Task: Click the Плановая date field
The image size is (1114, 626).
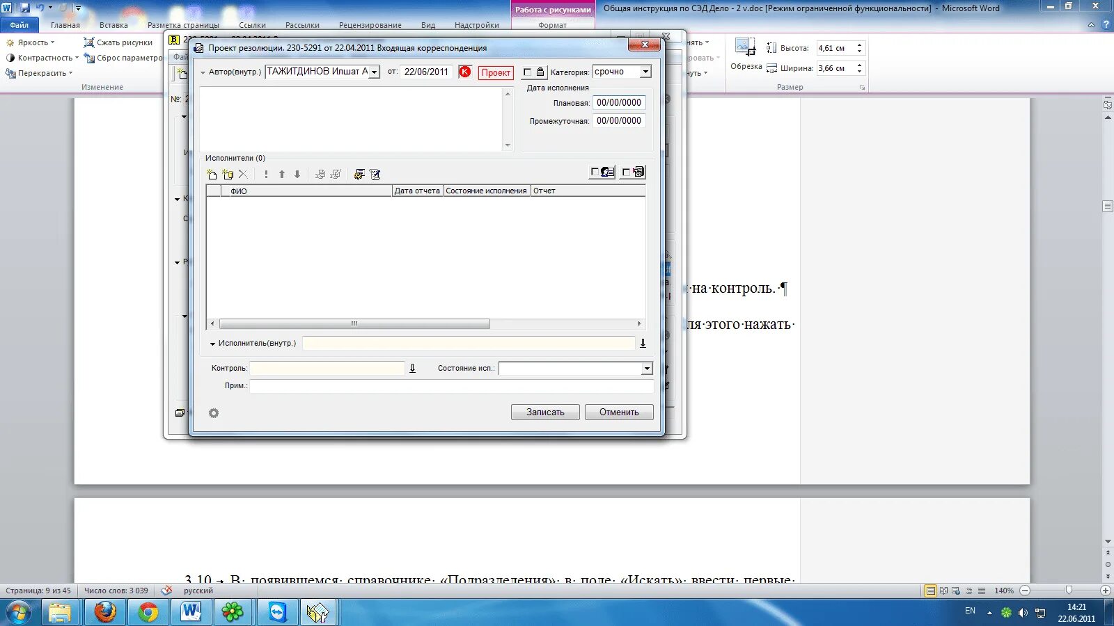Action: [619, 102]
